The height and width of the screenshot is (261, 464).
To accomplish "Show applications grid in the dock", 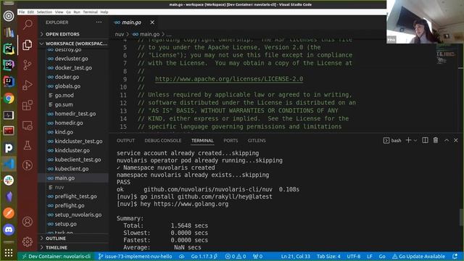I will [9, 252].
